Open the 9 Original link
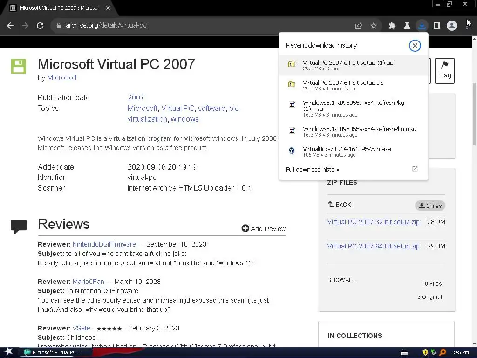Screen dimensions: 477x358 point(429,297)
